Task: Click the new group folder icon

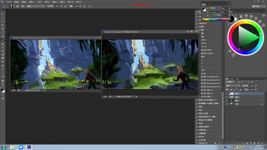Action: 254,143
